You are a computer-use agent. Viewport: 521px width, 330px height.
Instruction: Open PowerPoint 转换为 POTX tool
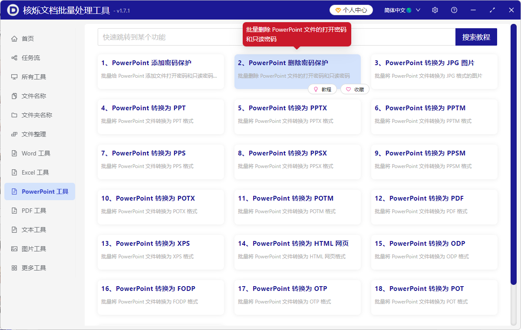click(161, 207)
